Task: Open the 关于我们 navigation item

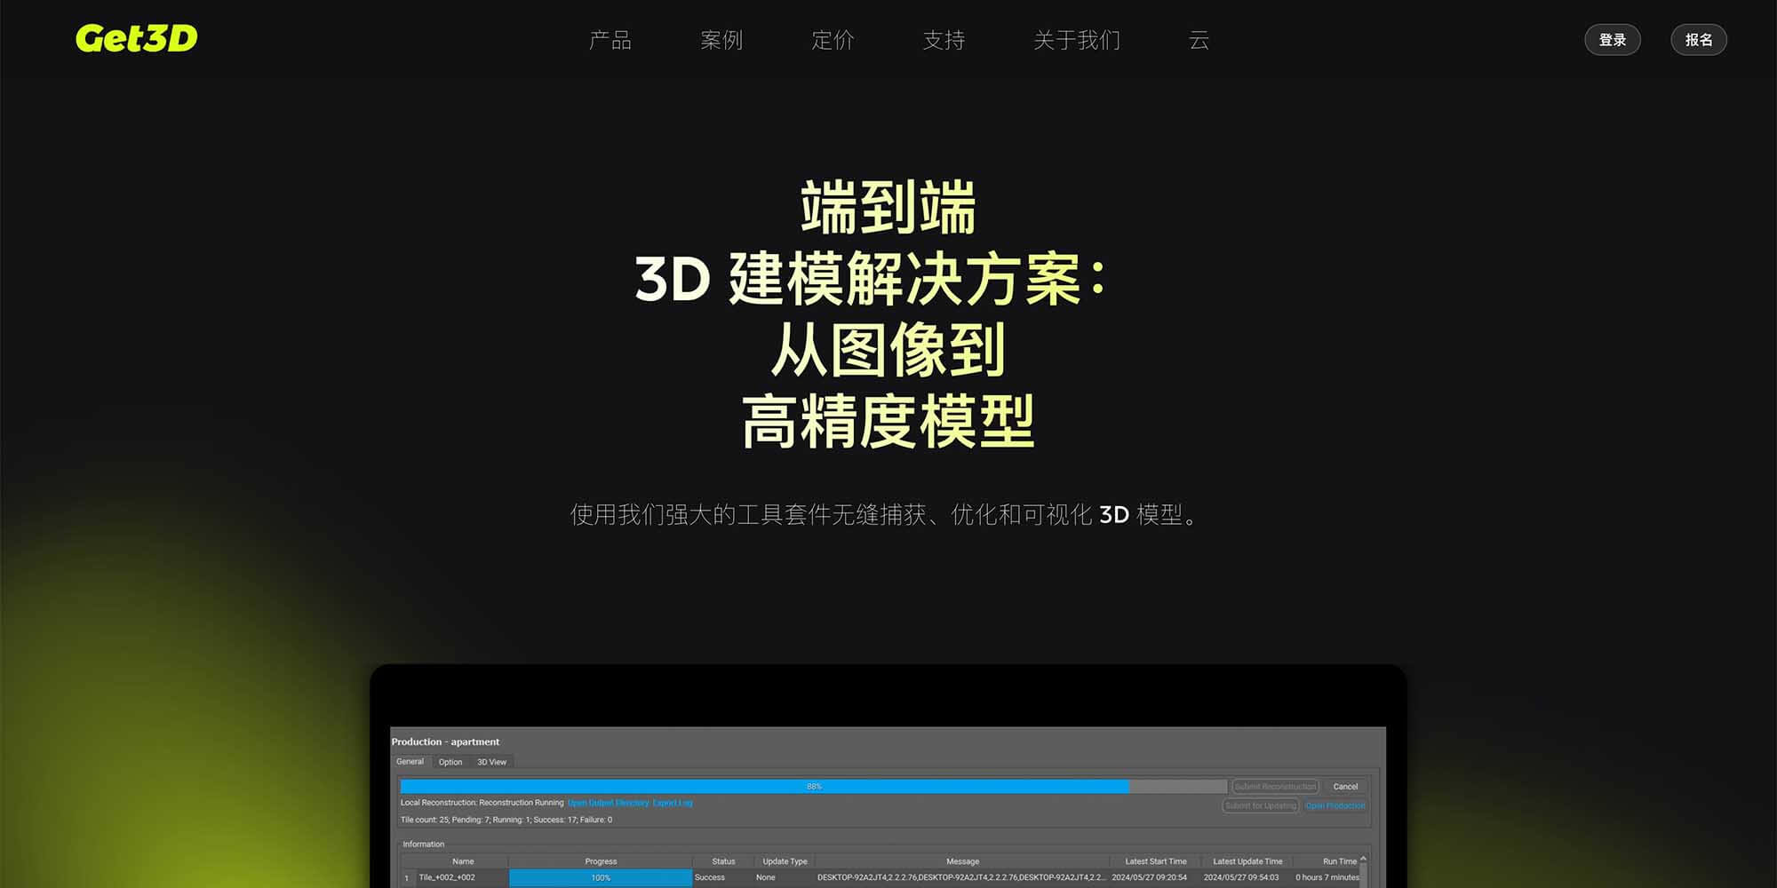Action: 1077,40
